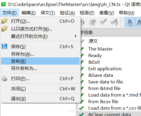
Task: Toggle status checkmark for '&Clear current data'
Action: click(x=81, y=115)
